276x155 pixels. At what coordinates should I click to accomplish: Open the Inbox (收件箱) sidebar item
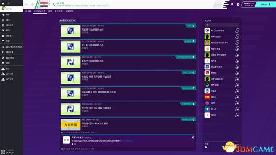tap(12, 9)
